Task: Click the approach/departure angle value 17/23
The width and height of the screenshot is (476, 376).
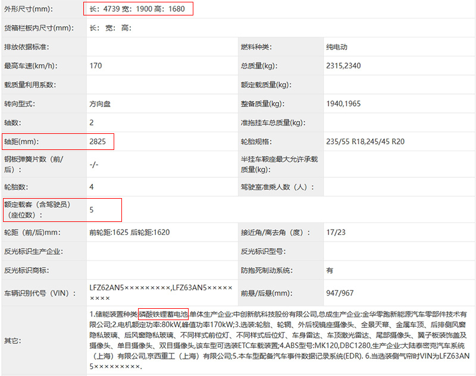Action: click(x=336, y=233)
